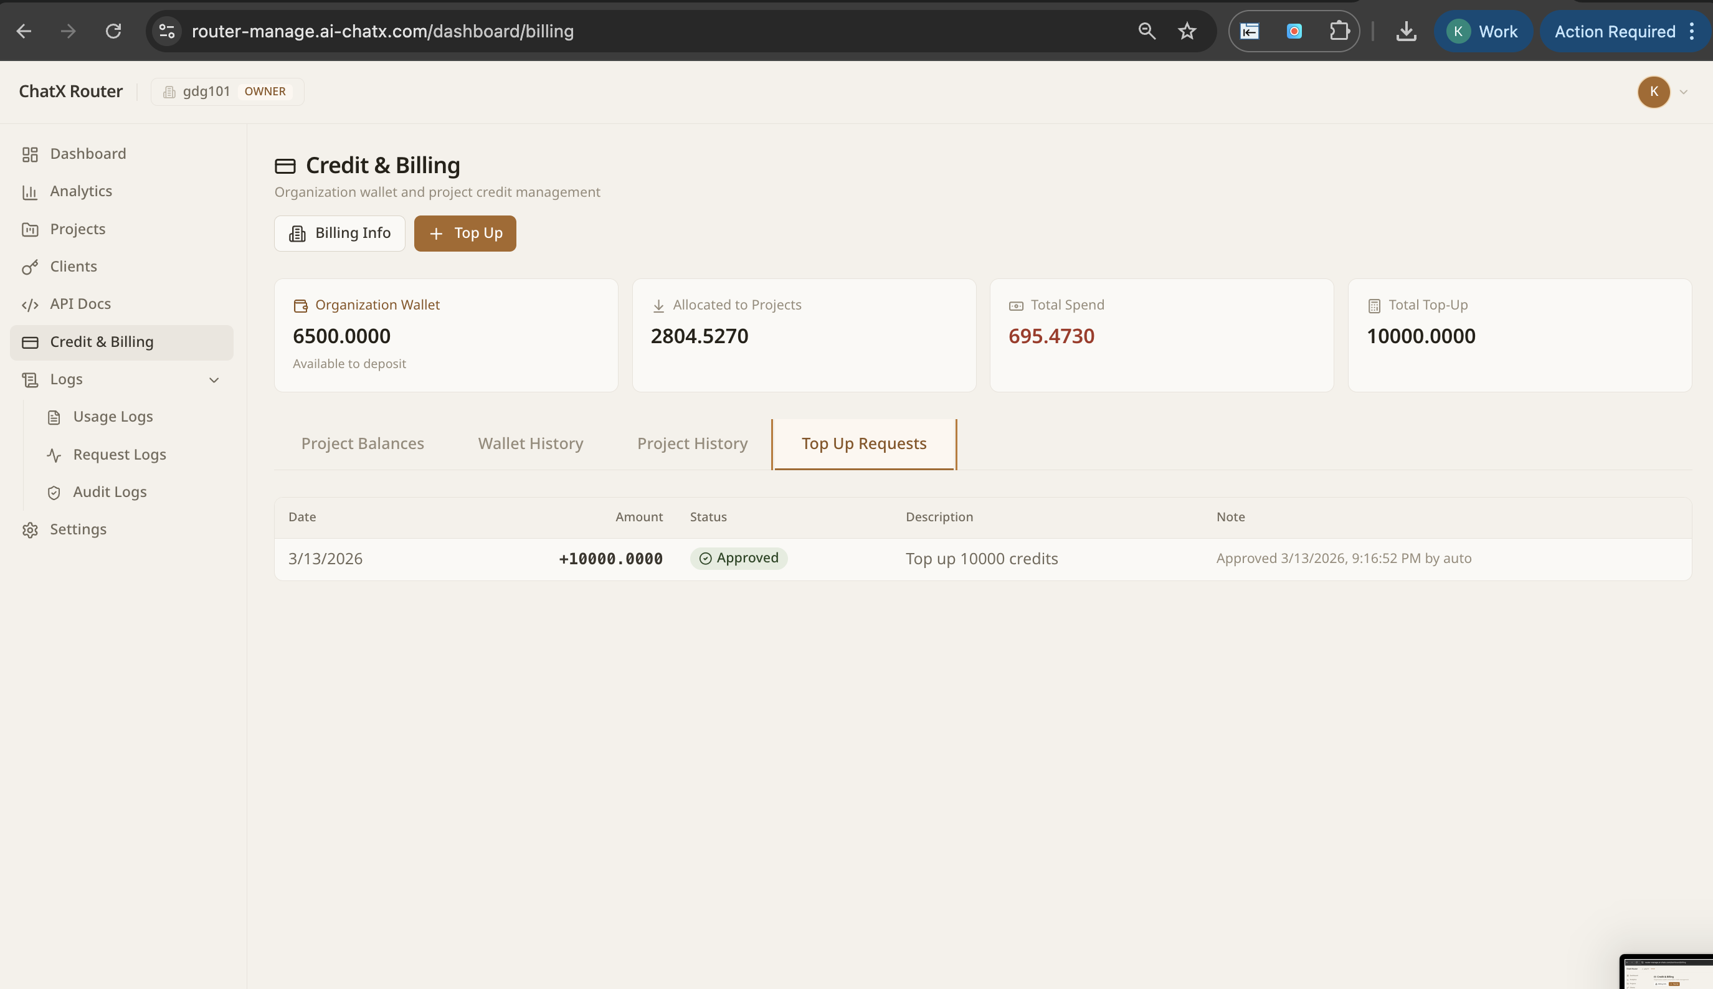Click the Allocated to Projects value 2804.5270
1713x989 pixels.
pos(700,336)
